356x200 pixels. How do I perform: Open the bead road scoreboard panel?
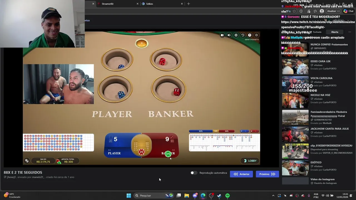tap(58, 142)
